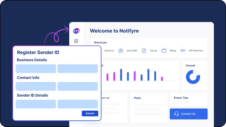Click the Overall label above donut chart
The height and width of the screenshot is (127, 226).
tap(190, 66)
